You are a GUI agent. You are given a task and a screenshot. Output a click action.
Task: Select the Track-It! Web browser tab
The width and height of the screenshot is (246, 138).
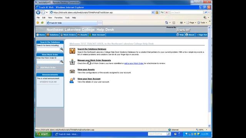tap(72, 23)
